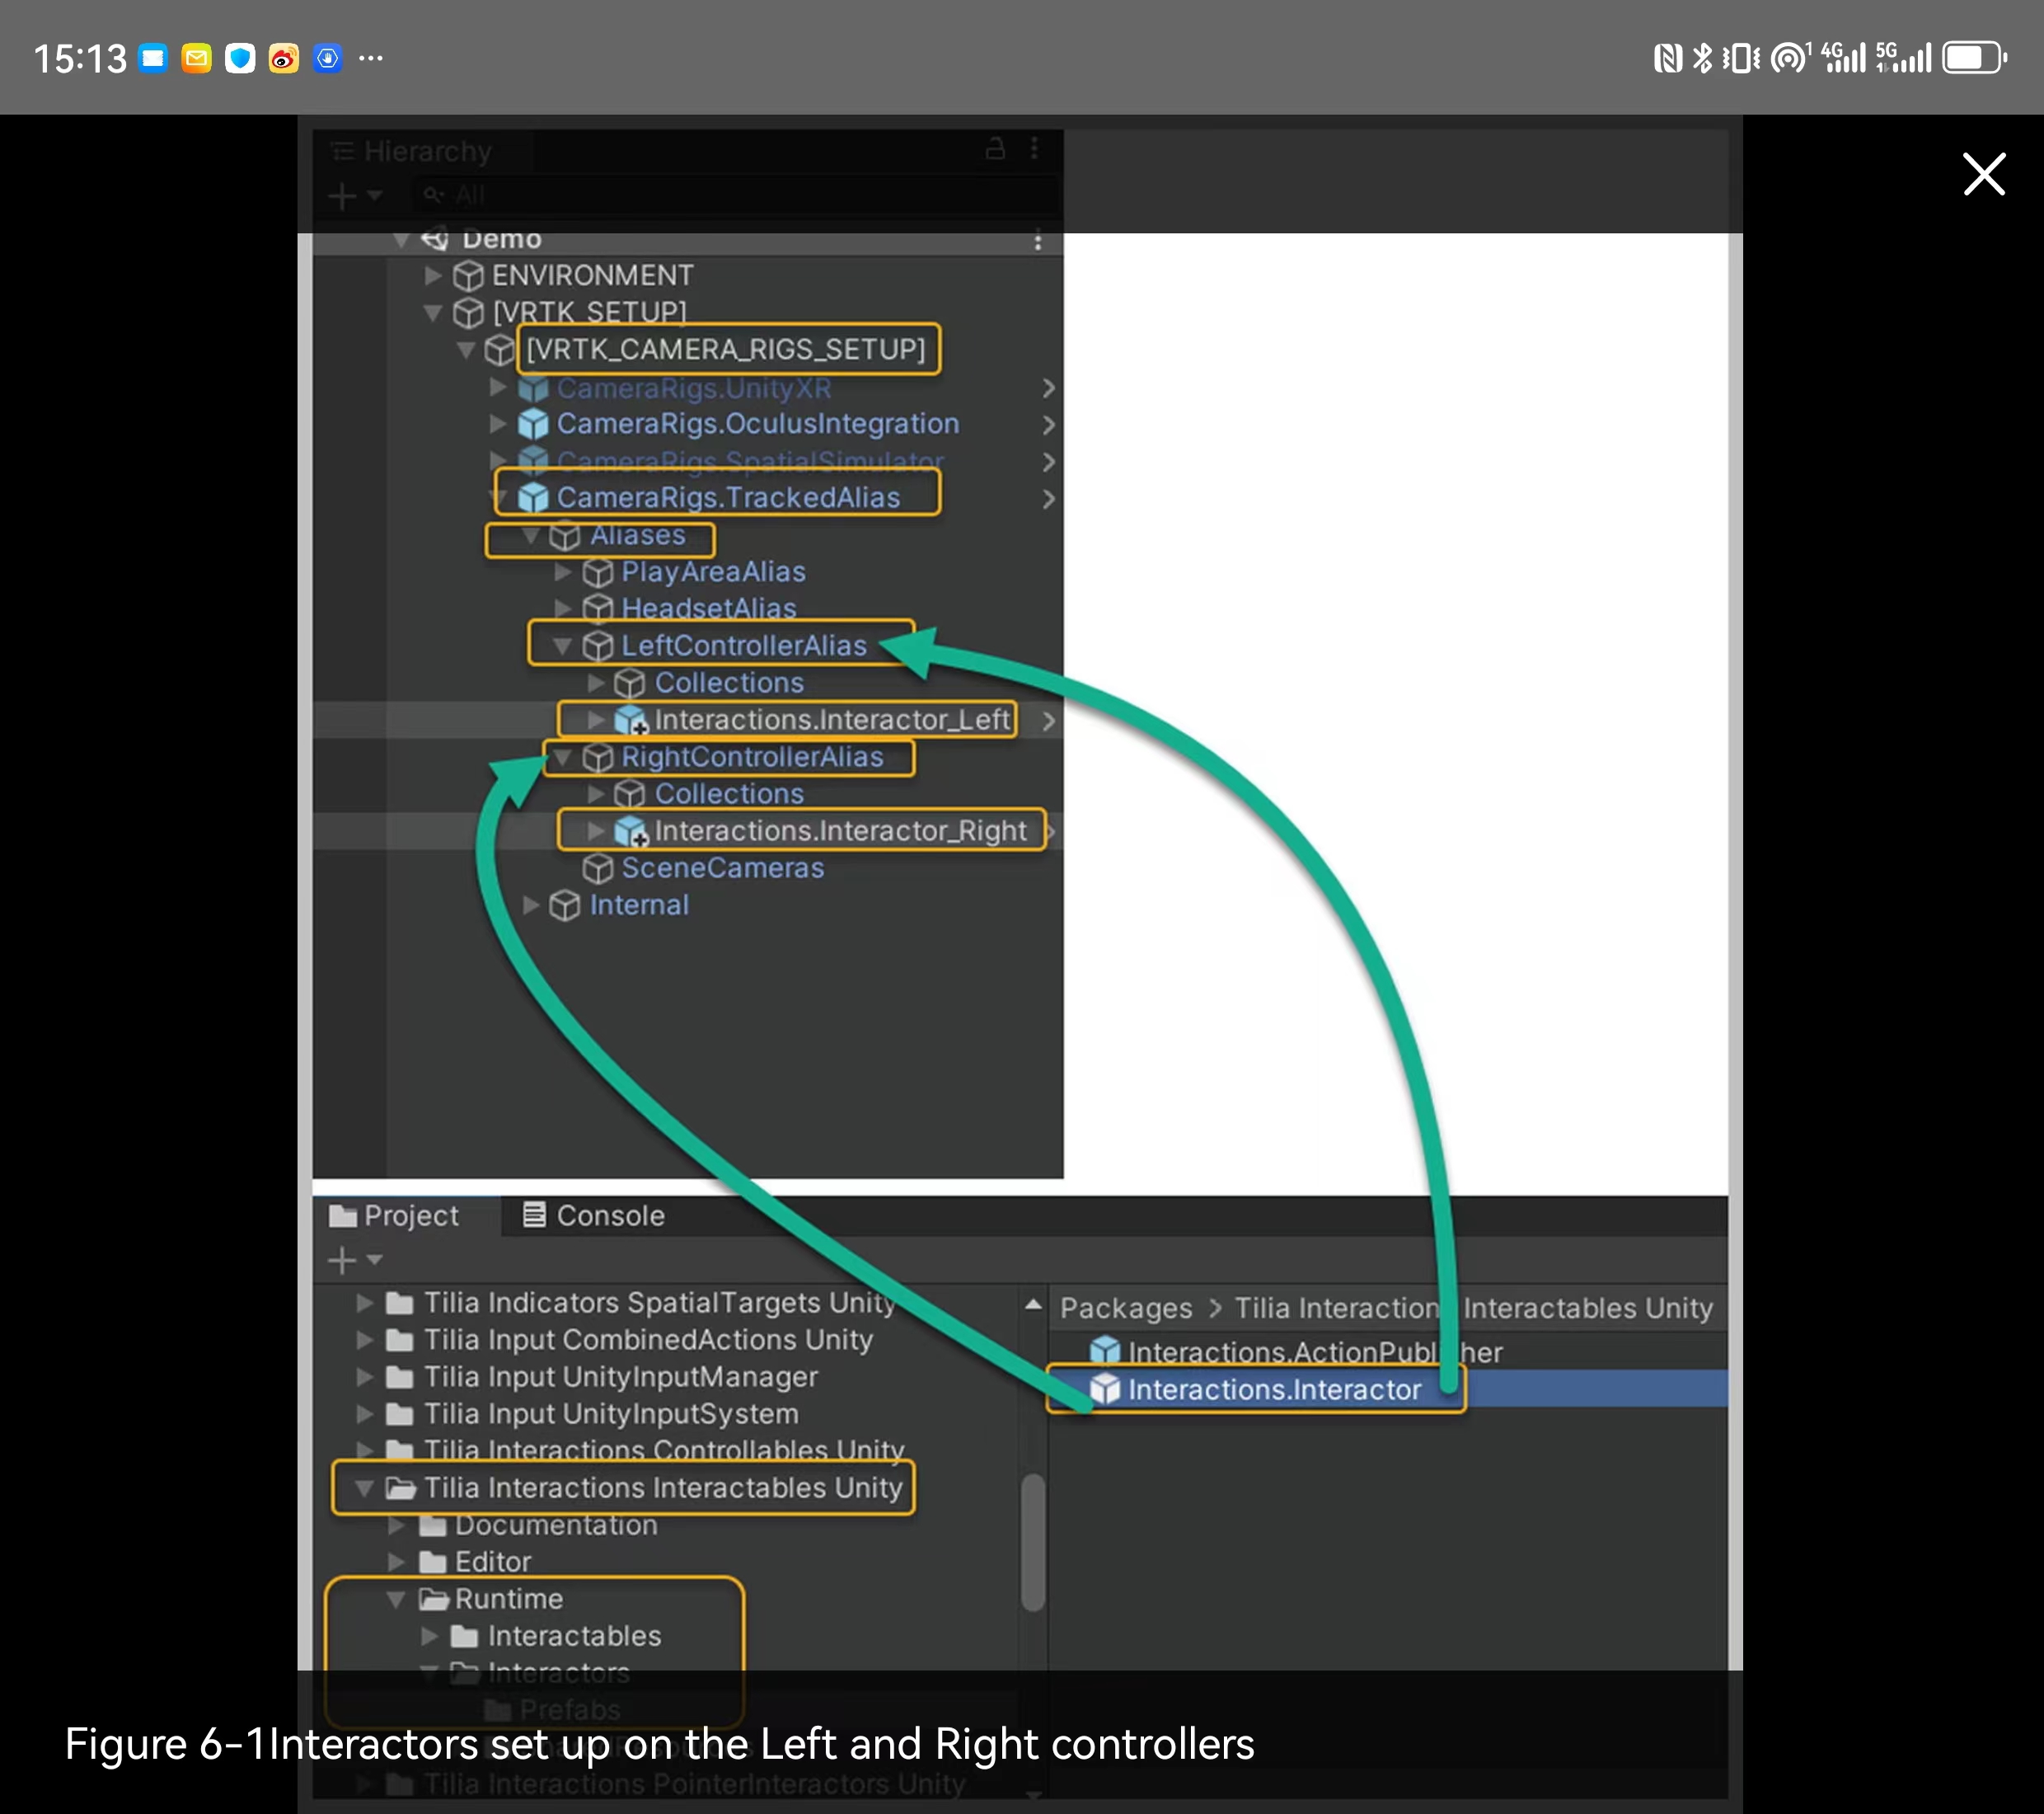The height and width of the screenshot is (1814, 2044).
Task: Click the CameraRigs.OculusIntegration prefab icon
Action: [533, 425]
